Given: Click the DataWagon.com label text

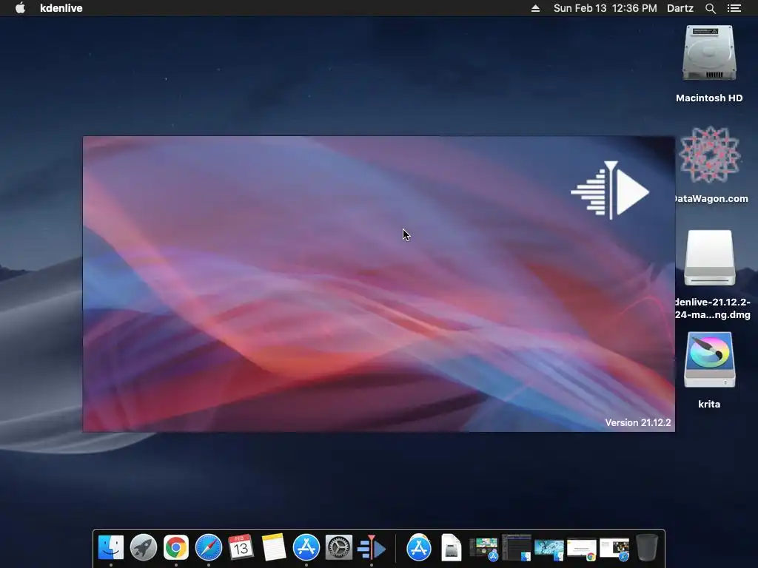Looking at the screenshot, I should tap(711, 198).
